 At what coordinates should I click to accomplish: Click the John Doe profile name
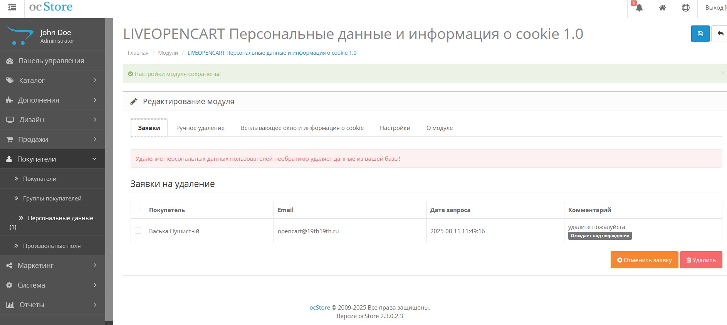click(x=55, y=32)
